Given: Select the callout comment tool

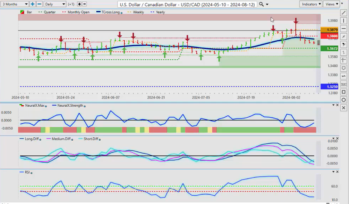Looking at the screenshot, I should (x=344, y=68).
